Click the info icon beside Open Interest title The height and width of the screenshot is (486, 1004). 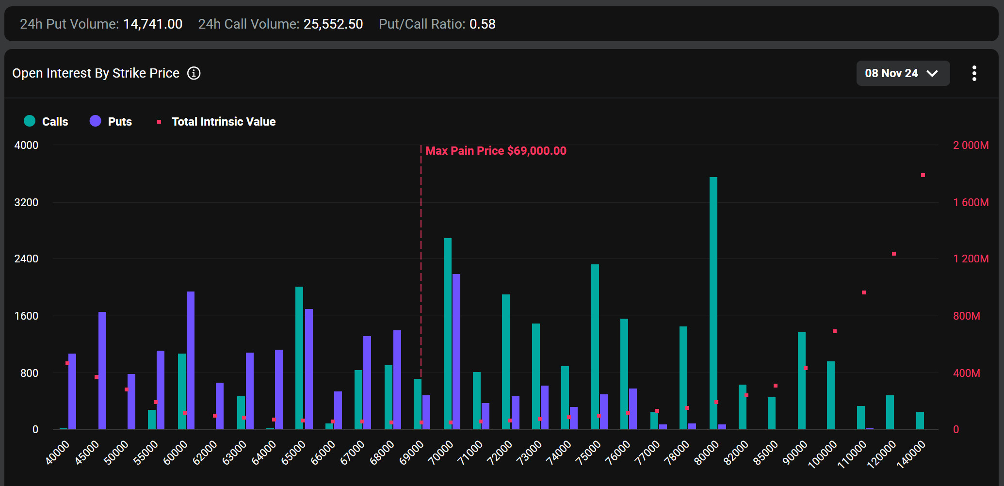(194, 73)
